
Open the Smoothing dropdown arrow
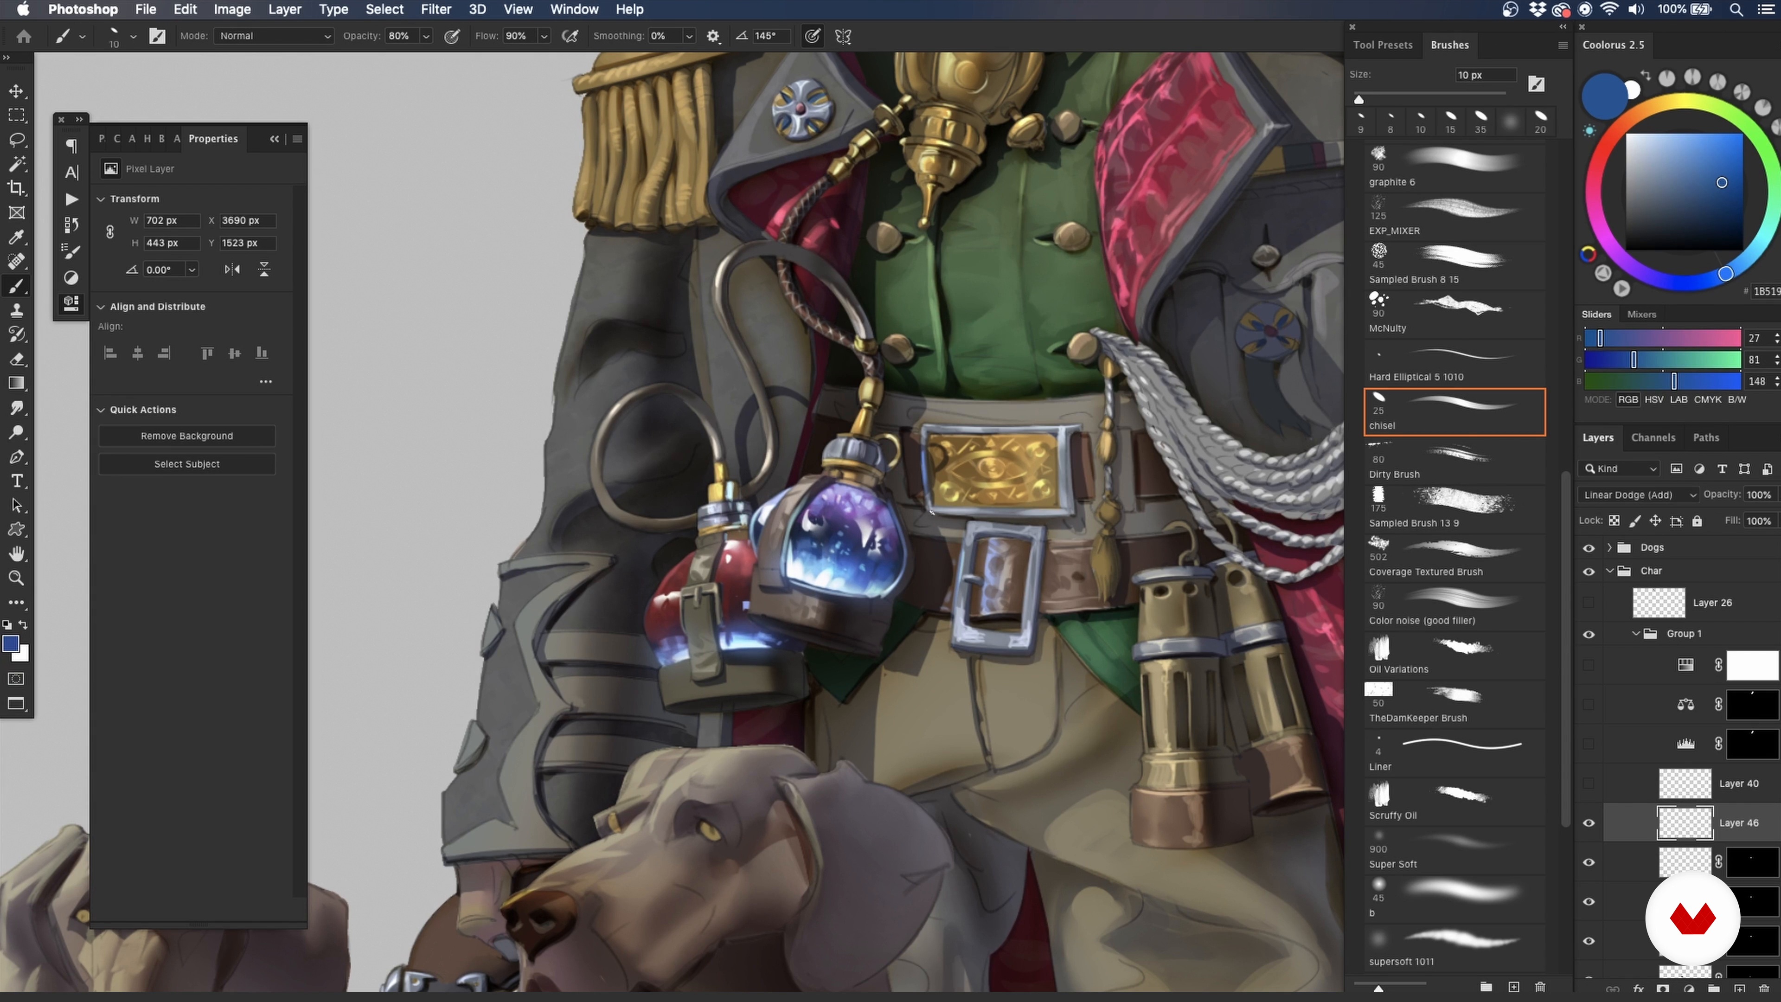point(689,36)
